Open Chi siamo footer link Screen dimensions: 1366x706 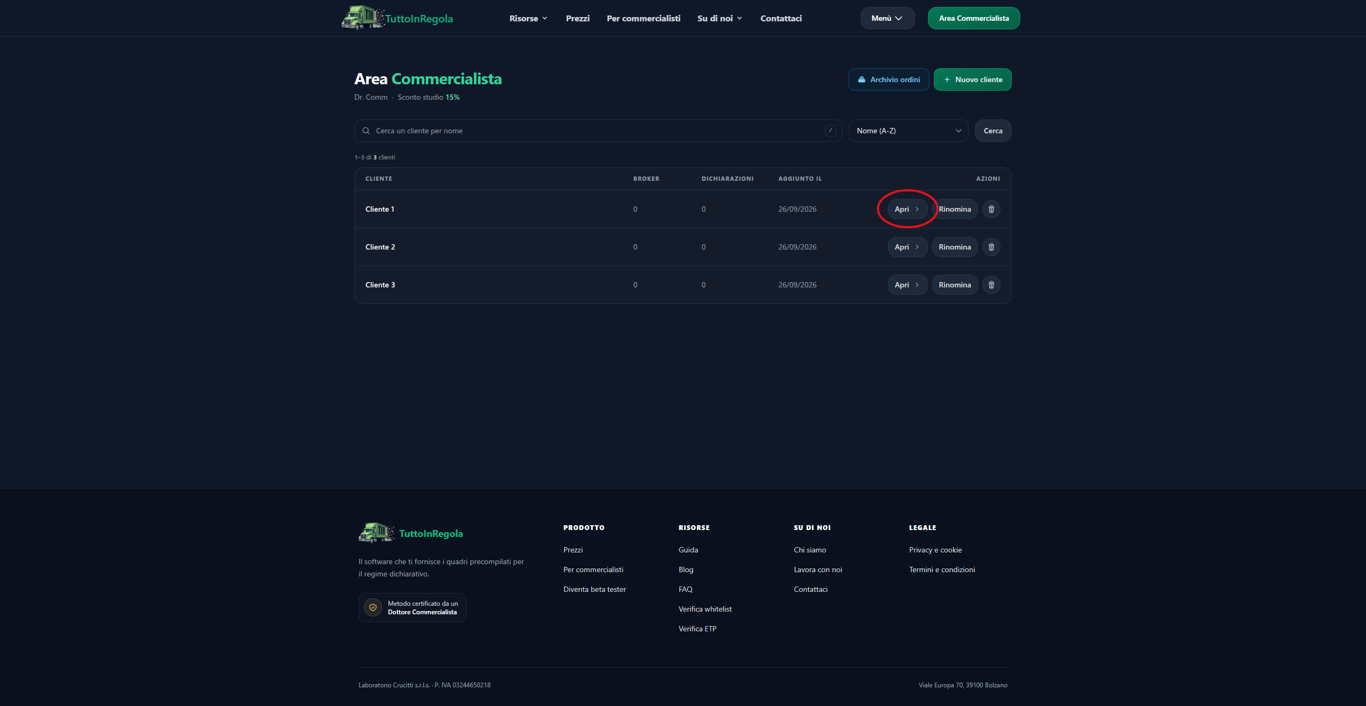809,550
